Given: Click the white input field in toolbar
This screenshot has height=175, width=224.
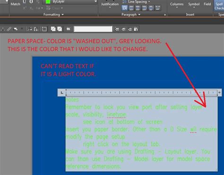Looking at the screenshot, I should click(93, 29).
